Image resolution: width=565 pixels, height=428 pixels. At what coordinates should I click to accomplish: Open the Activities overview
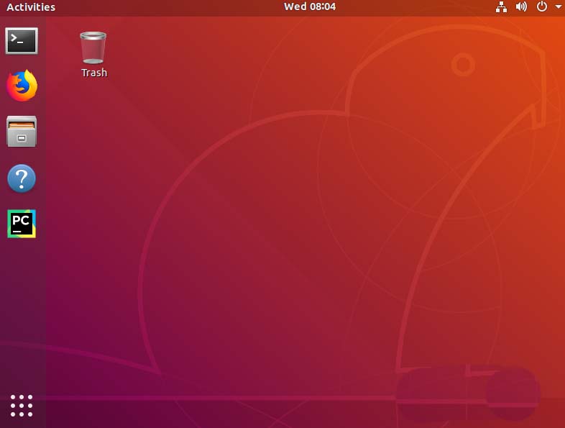[31, 7]
